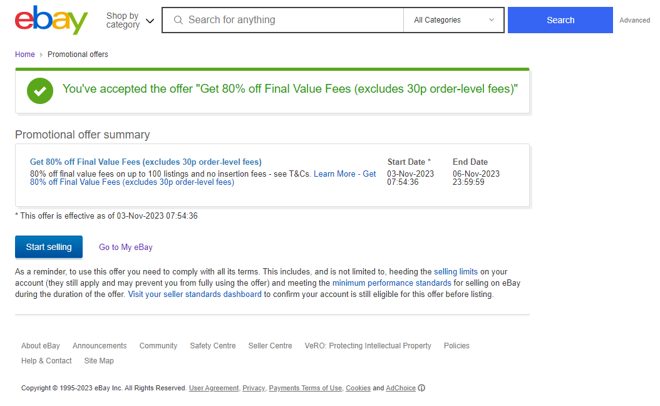
Task: Click the breadcrumb arrow after Home
Action: [41, 55]
